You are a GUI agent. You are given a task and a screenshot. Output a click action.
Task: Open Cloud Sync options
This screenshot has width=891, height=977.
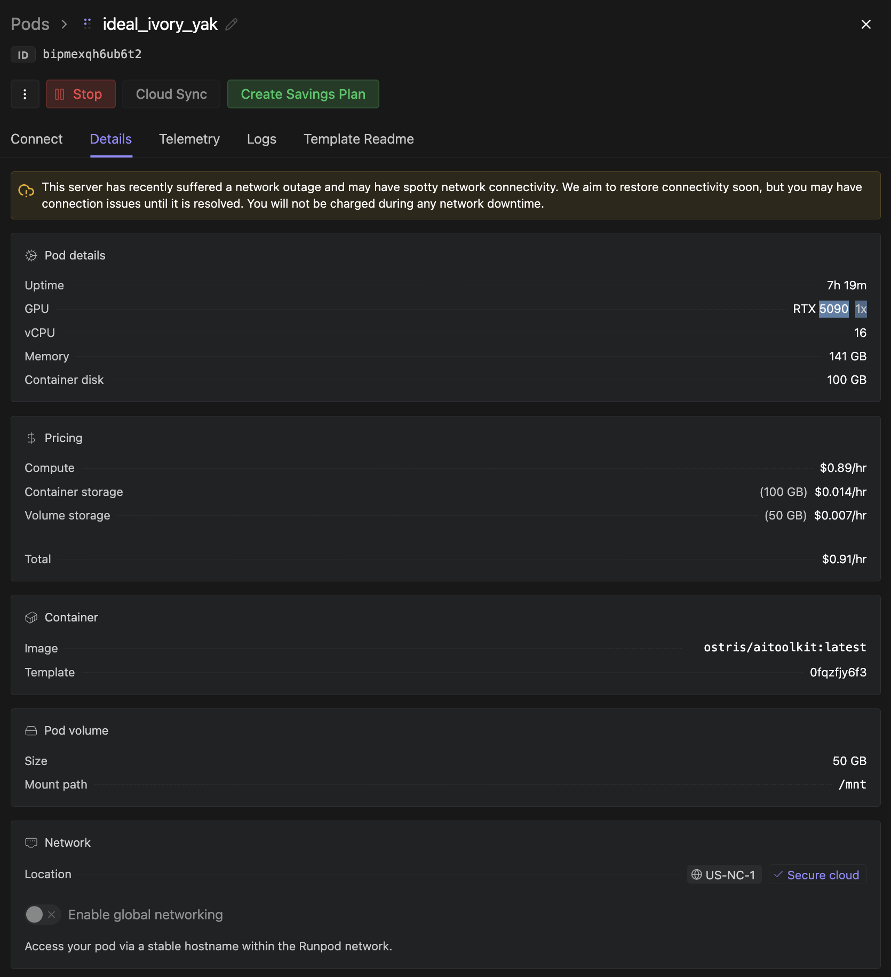[171, 94]
